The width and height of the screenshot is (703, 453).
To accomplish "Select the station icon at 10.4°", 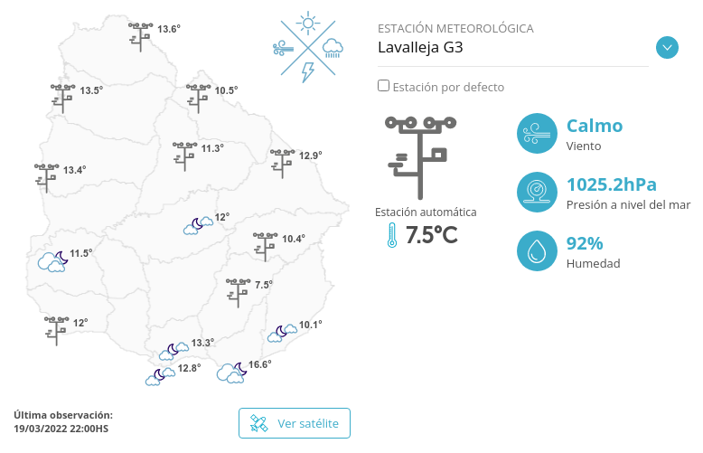I will click(266, 247).
